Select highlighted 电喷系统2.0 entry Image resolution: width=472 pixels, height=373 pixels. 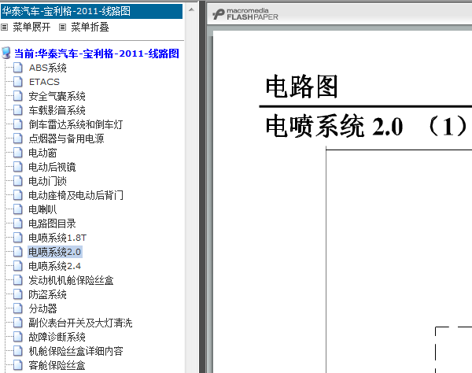point(55,252)
